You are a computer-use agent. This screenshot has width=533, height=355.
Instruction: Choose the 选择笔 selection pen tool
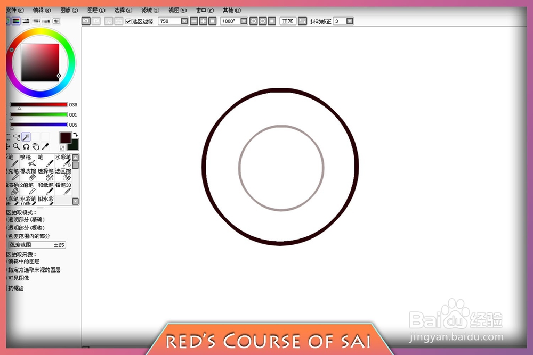pos(45,175)
